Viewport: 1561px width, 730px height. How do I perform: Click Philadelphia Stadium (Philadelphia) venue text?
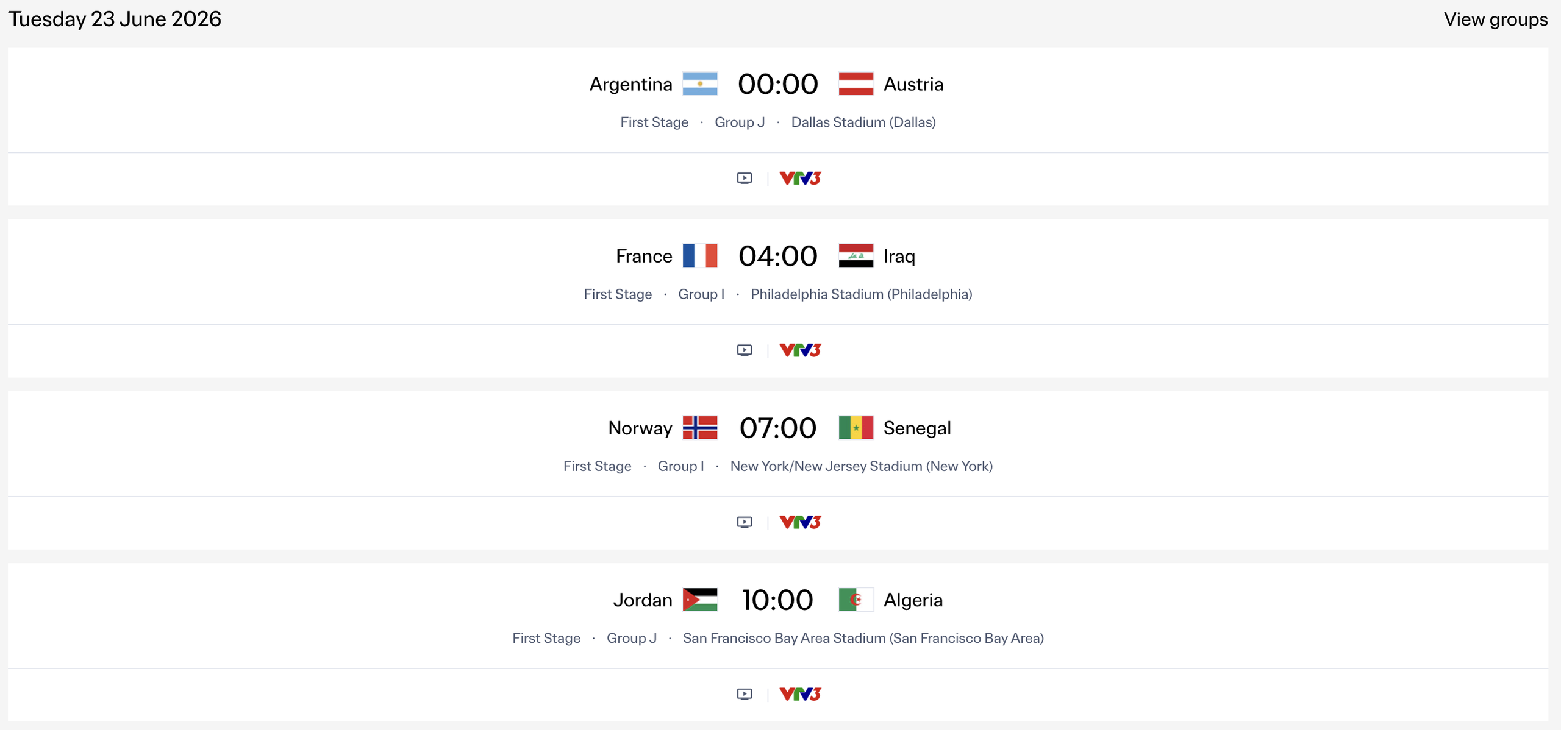pyautogui.click(x=861, y=294)
